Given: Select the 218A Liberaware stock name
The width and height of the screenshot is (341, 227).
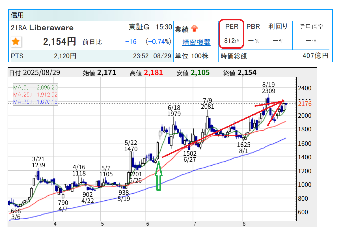Looking at the screenshot, I should tap(42, 28).
